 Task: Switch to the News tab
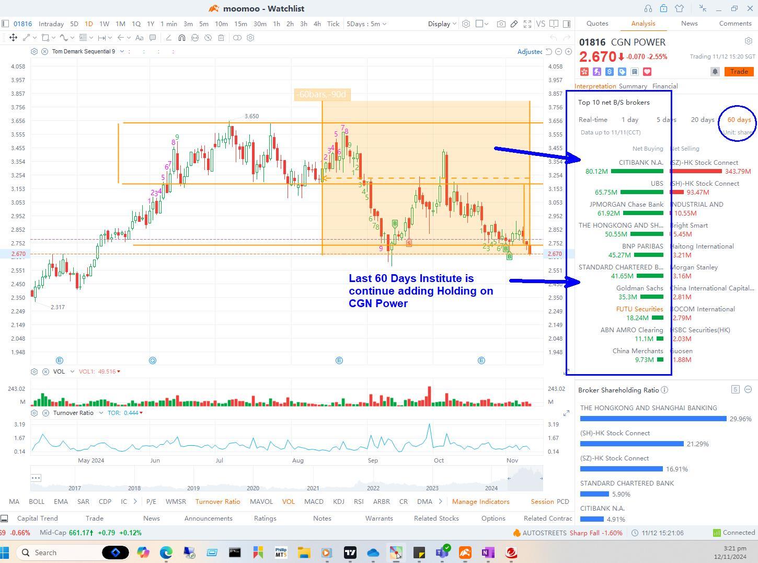coord(689,23)
